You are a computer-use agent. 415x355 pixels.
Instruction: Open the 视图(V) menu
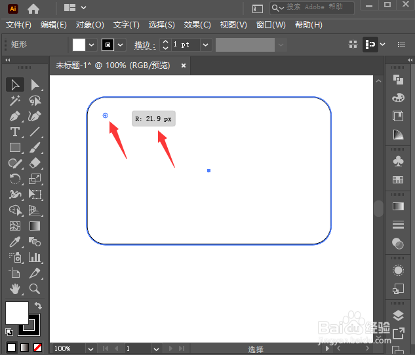pos(233,25)
